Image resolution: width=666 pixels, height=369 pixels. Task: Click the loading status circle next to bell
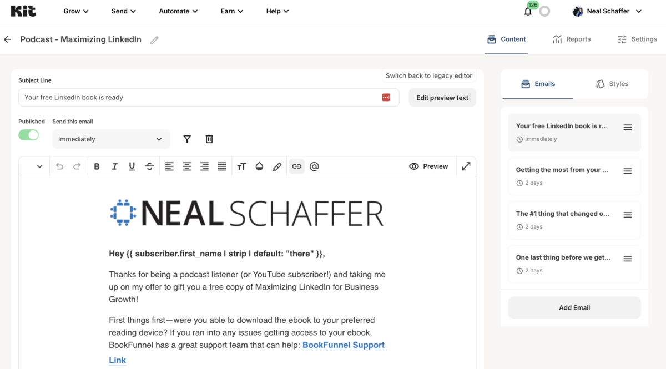[x=544, y=12]
